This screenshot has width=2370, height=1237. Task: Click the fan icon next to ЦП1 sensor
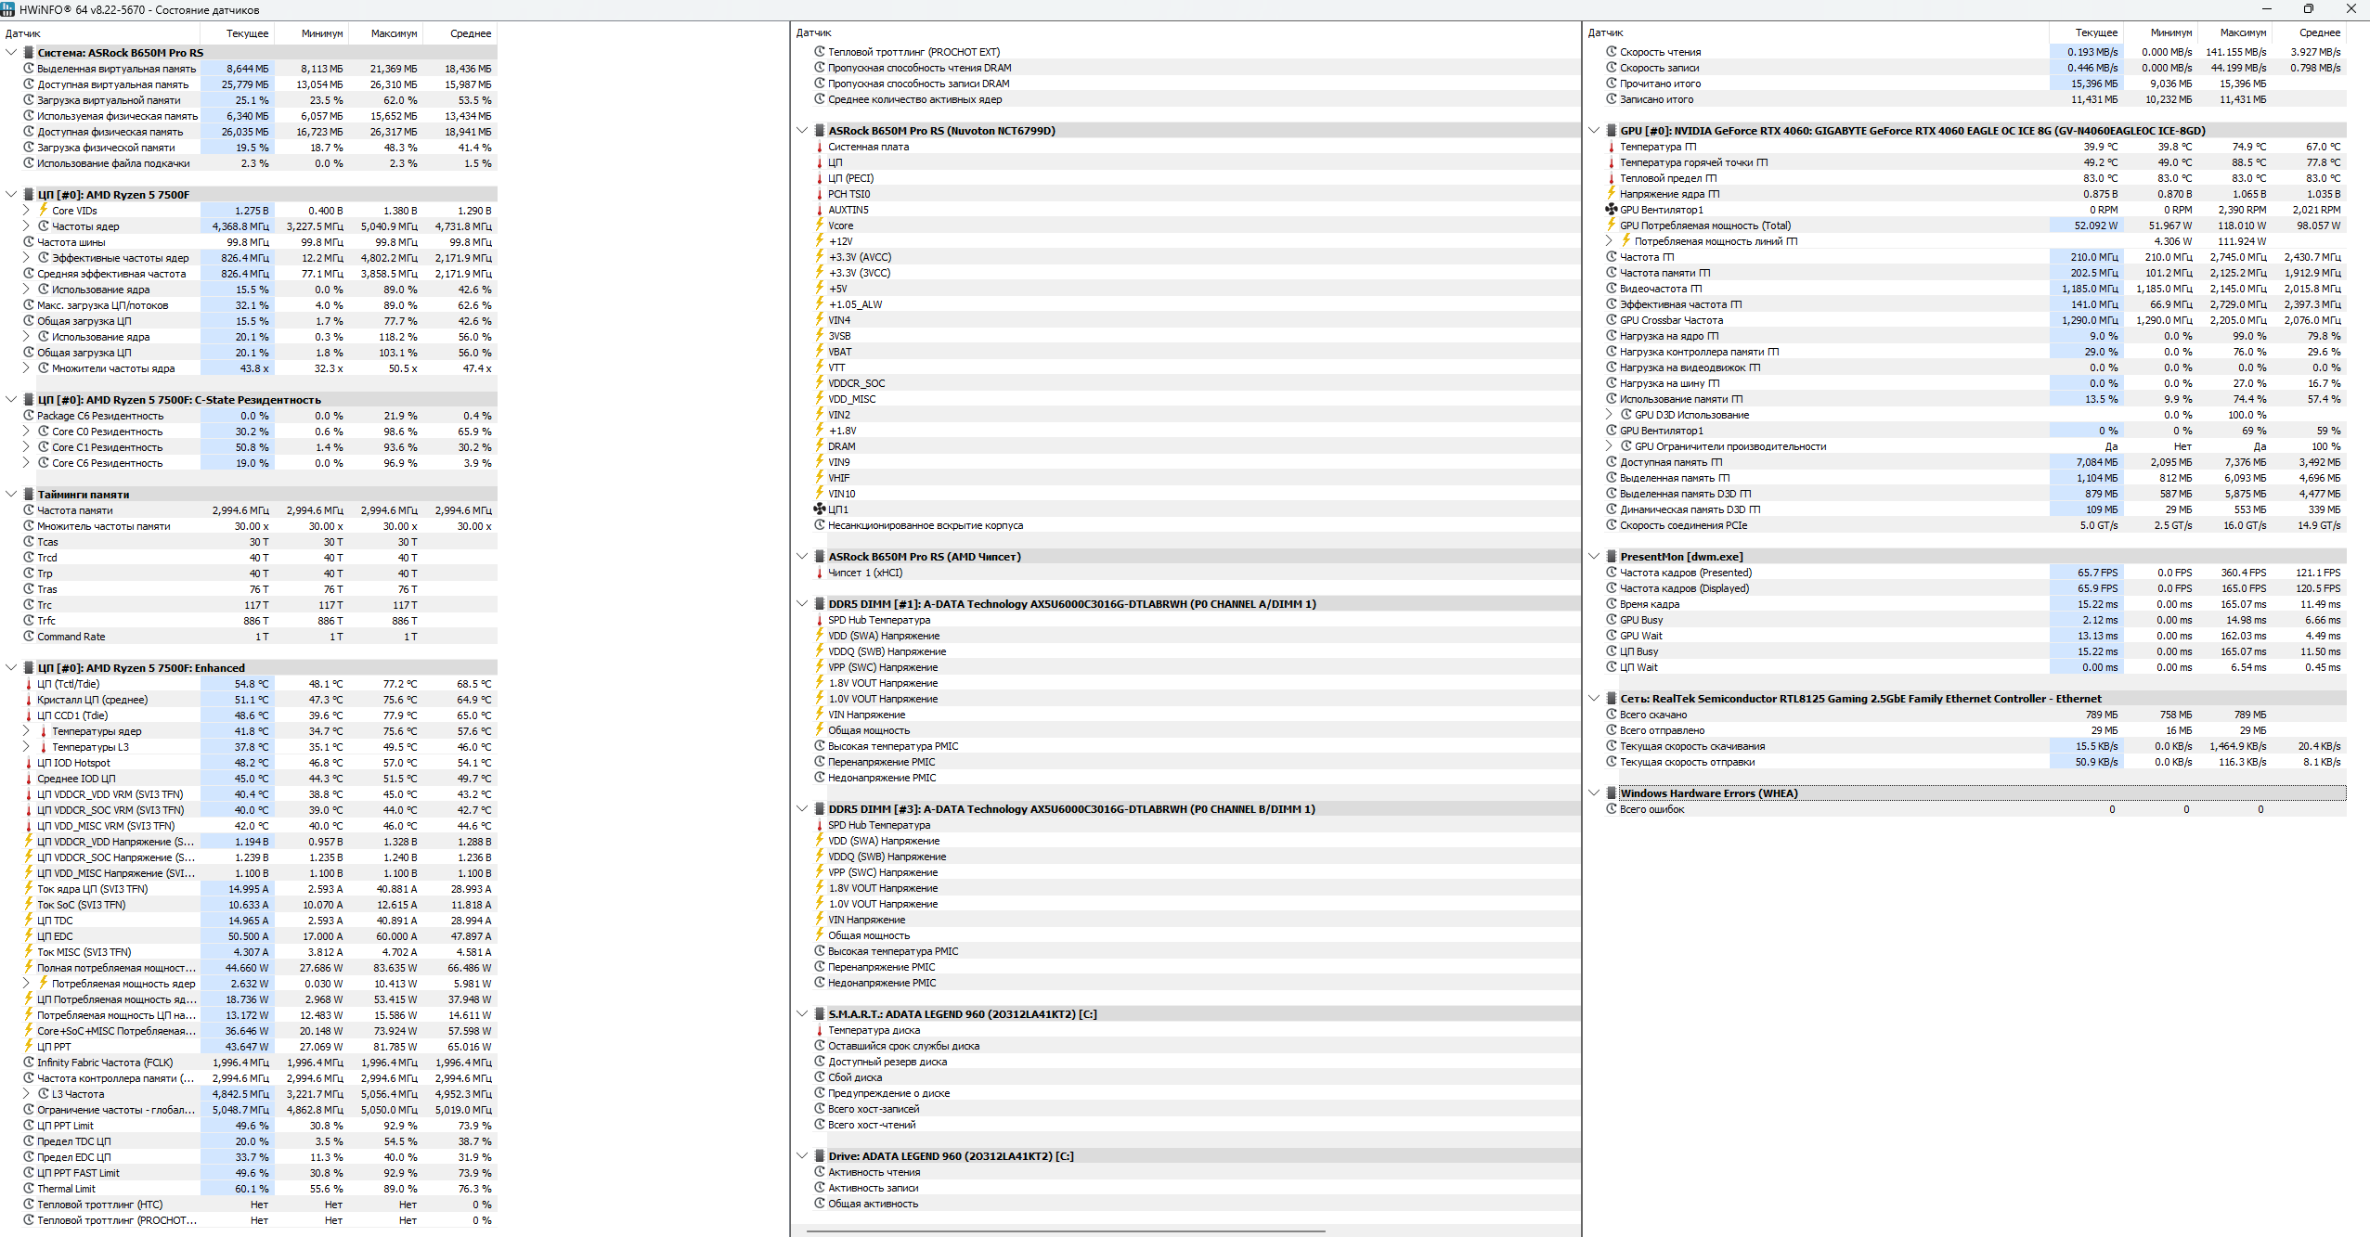820,509
